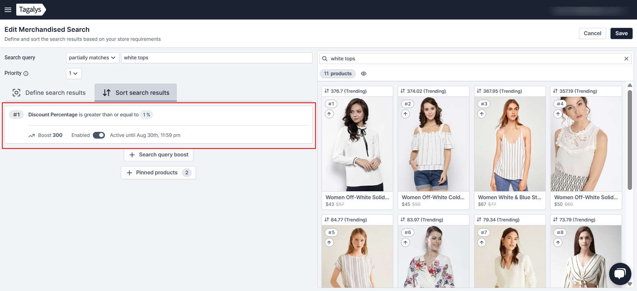Click the sort icon beside 84.77 (Trending)
This screenshot has width=637, height=291.
327,220
